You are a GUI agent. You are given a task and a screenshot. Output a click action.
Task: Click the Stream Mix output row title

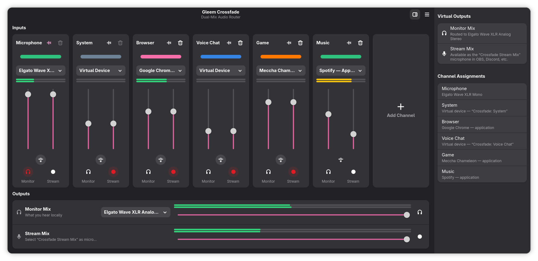[x=37, y=234]
